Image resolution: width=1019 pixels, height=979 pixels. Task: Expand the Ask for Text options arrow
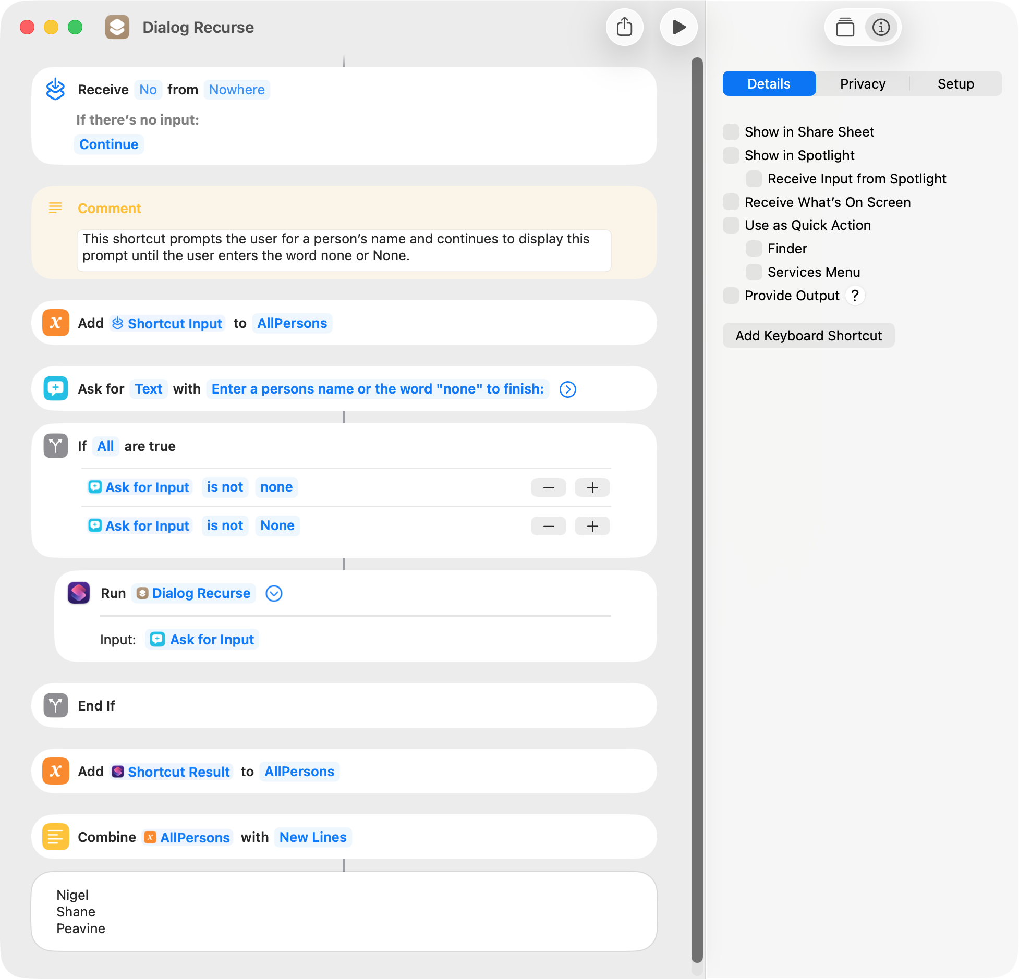tap(567, 389)
